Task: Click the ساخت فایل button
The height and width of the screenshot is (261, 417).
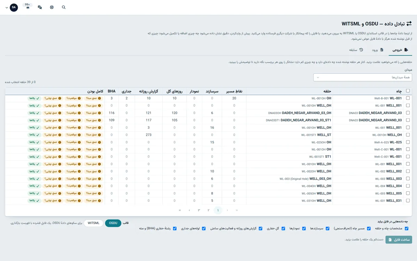Action: (399, 239)
